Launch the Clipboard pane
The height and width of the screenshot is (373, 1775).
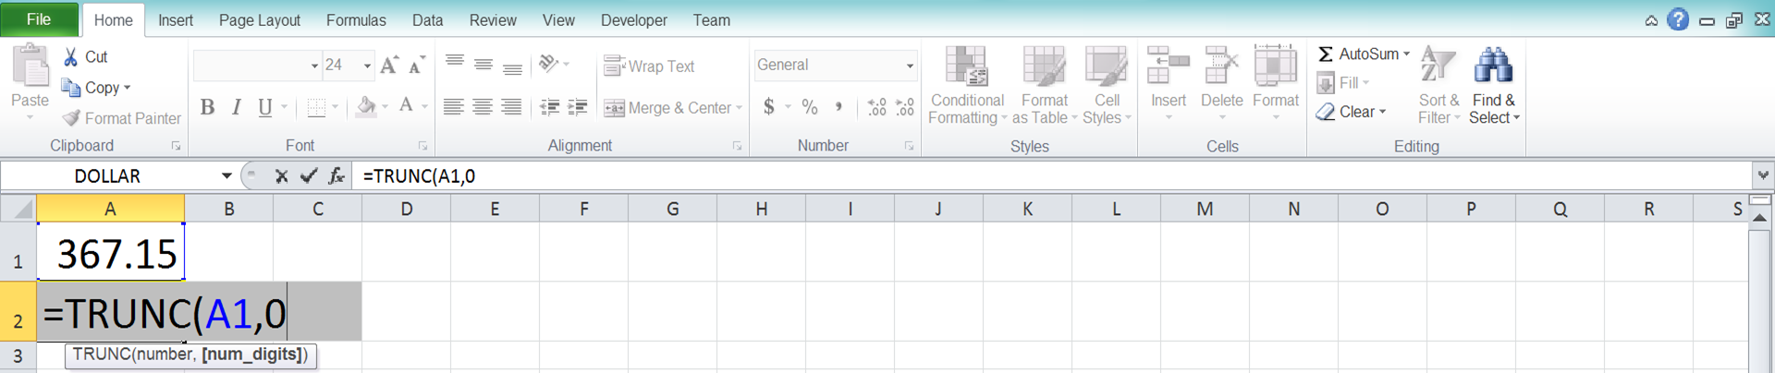click(176, 146)
